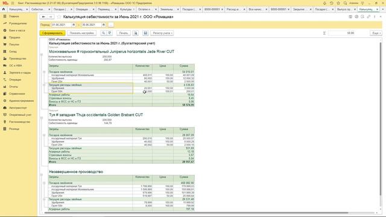Open the main menu hamburger icon
The height and width of the screenshot is (217, 386).
(13, 3)
